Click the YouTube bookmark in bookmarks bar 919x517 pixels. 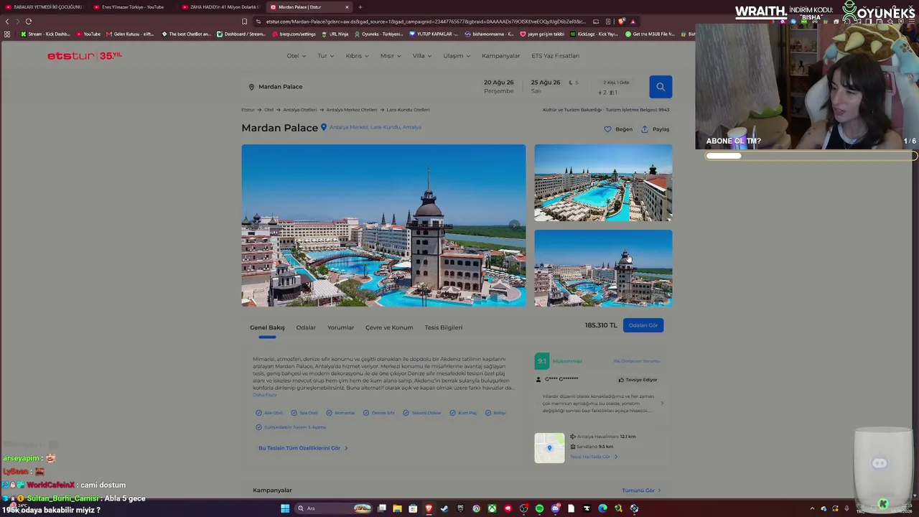pos(88,34)
